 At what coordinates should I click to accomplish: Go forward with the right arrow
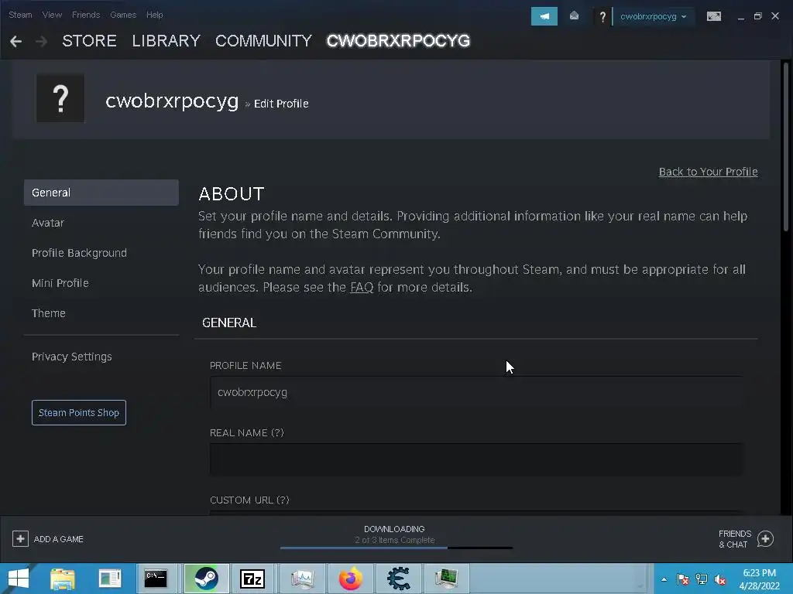42,42
